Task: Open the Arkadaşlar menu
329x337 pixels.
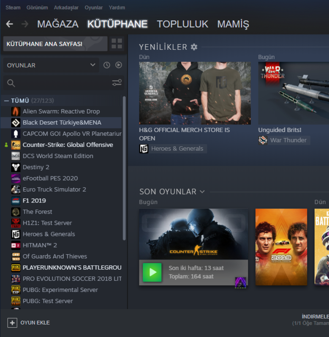Action: coord(66,8)
